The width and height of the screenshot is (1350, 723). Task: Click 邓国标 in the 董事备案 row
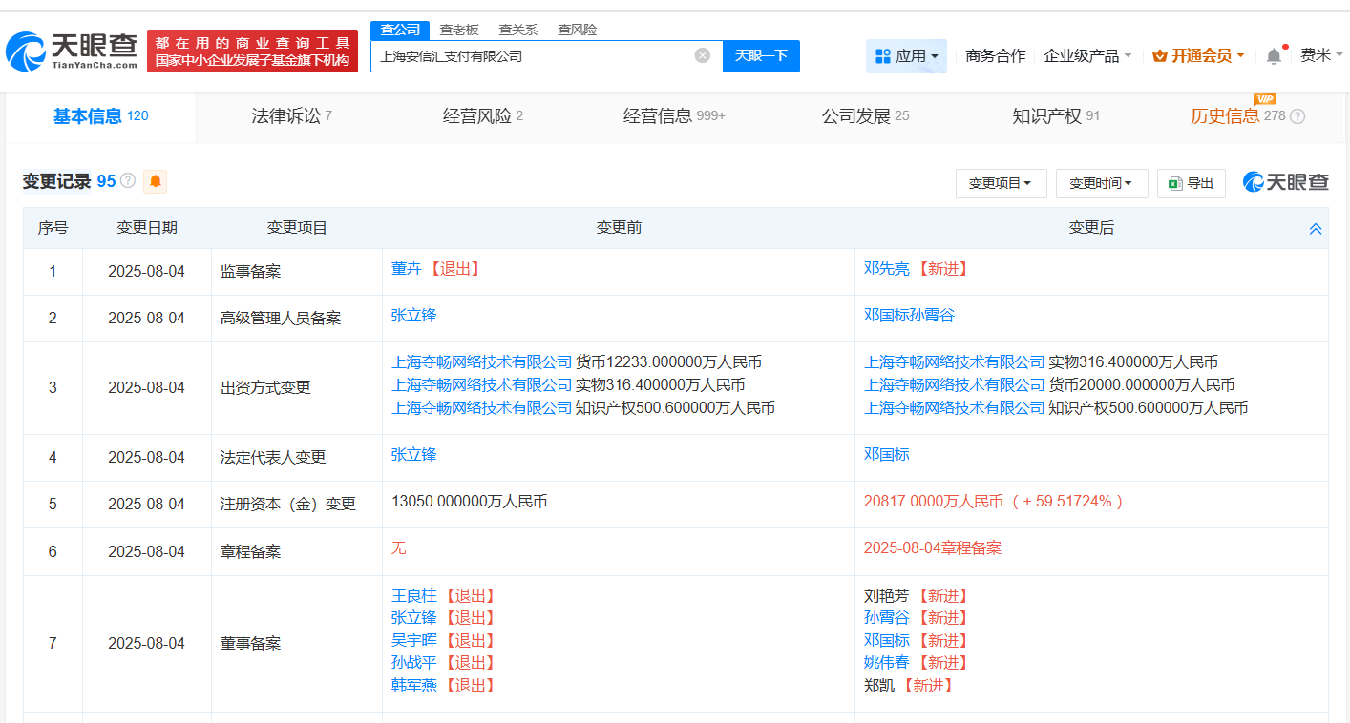pos(887,641)
